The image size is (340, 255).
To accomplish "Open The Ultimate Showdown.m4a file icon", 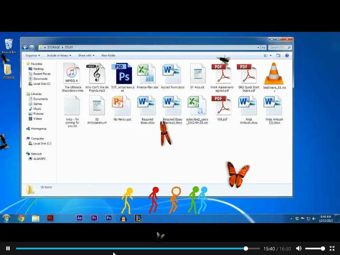I will 72,73.
